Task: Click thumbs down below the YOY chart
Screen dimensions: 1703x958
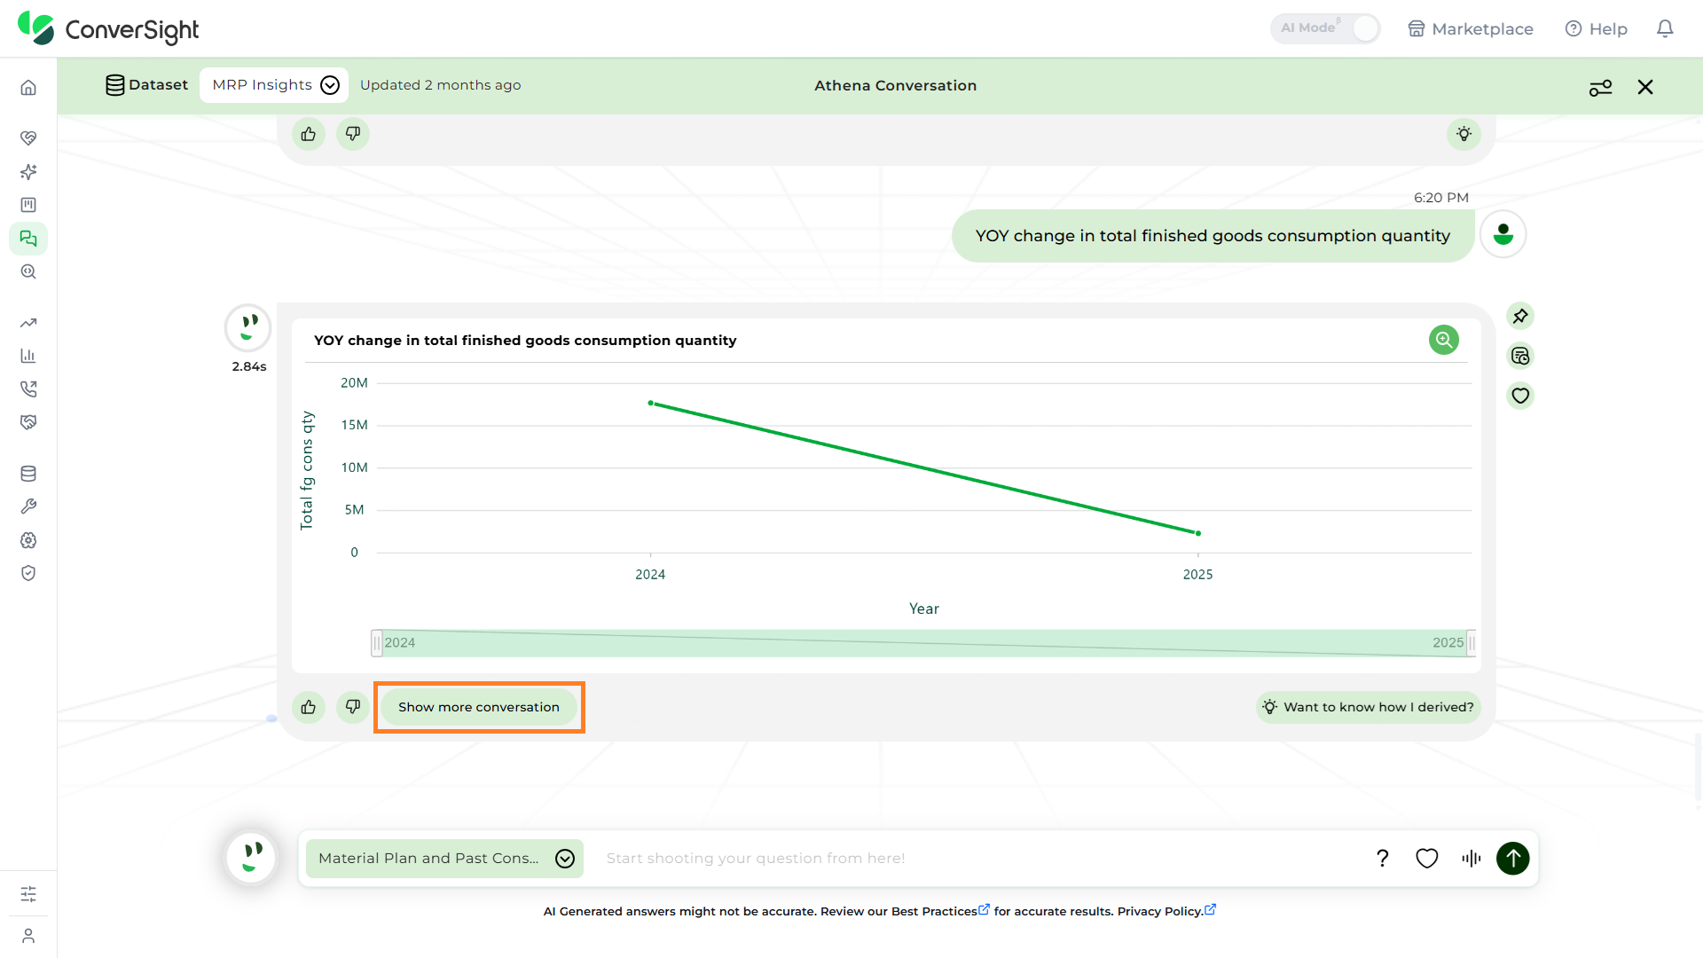Action: pos(353,707)
